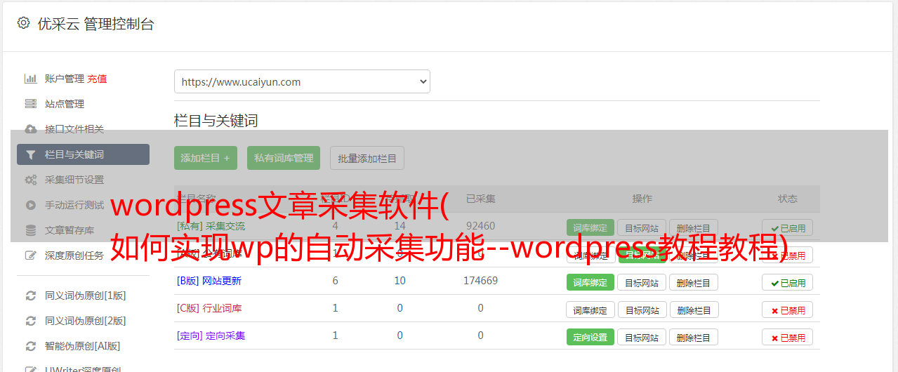The height and width of the screenshot is (372, 898).
Task: Click the 状态 column header
Action: pos(788,199)
